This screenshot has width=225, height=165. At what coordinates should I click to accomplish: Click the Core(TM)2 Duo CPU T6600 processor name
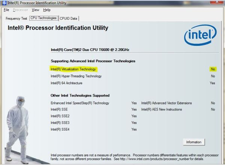pos(93,50)
